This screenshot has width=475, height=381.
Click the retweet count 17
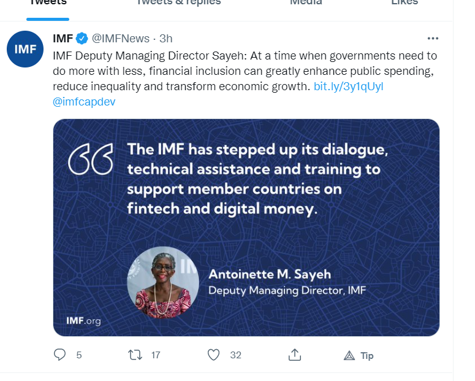(156, 355)
